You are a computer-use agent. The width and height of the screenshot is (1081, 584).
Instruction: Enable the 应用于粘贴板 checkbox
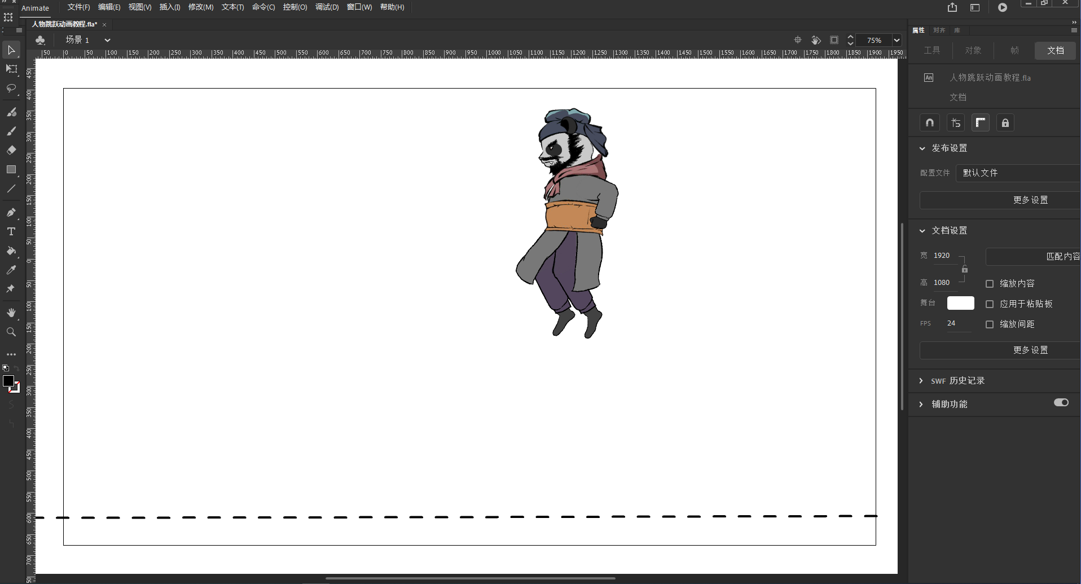click(x=990, y=304)
